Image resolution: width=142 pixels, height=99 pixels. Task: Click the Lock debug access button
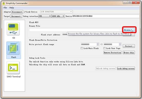coord(126,68)
